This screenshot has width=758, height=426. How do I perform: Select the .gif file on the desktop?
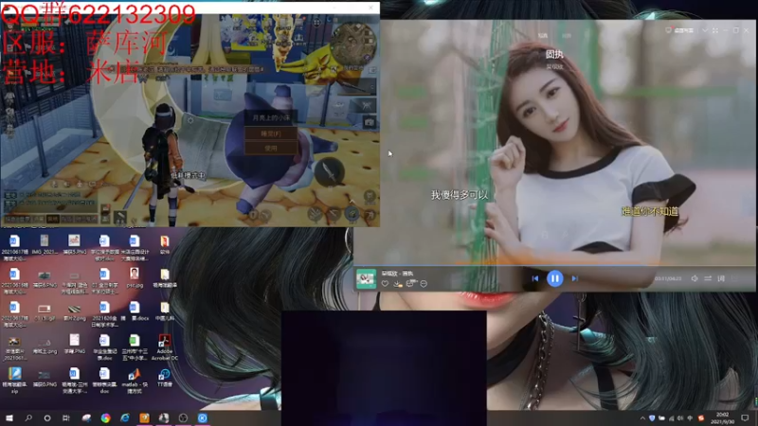tap(44, 312)
